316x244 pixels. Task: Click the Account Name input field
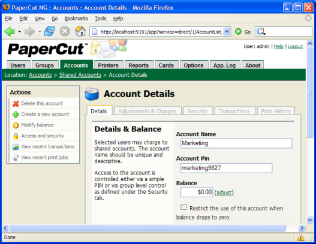click(236, 143)
